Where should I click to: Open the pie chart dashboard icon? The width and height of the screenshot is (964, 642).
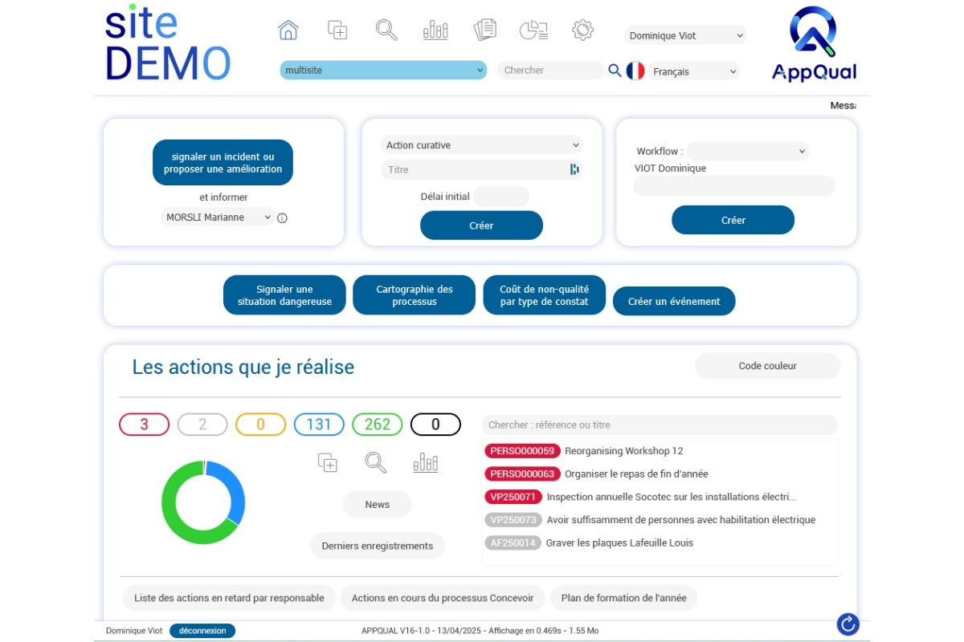533,30
